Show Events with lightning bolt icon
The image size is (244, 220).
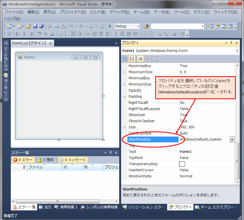point(147,59)
